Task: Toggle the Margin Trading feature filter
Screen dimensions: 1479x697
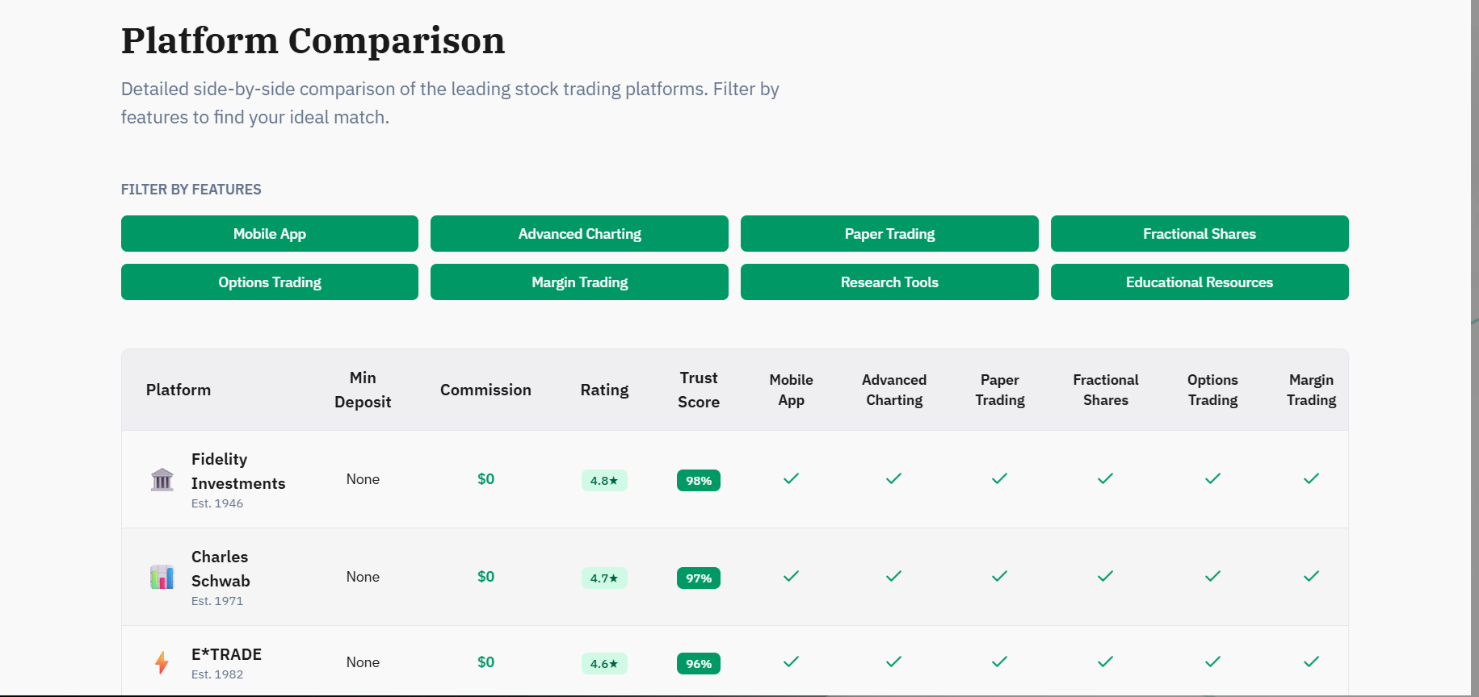Action: (x=579, y=282)
